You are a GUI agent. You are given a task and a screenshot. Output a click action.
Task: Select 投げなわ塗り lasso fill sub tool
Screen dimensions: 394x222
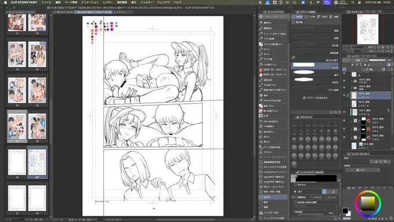coord(315,59)
